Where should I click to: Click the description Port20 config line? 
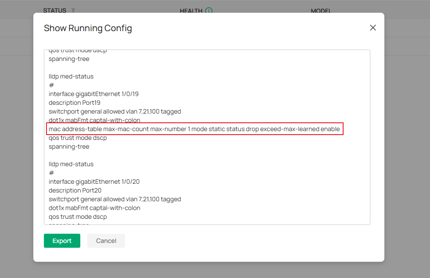pyautogui.click(x=75, y=190)
